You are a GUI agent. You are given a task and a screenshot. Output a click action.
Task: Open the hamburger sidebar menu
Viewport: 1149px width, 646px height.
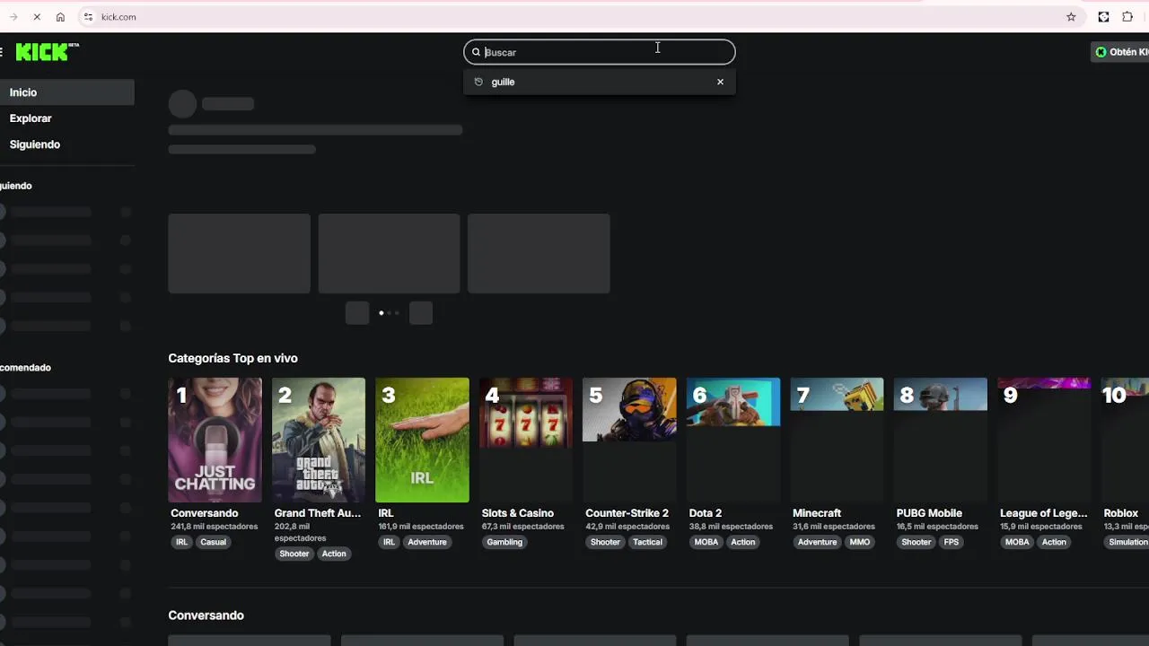point(2,52)
